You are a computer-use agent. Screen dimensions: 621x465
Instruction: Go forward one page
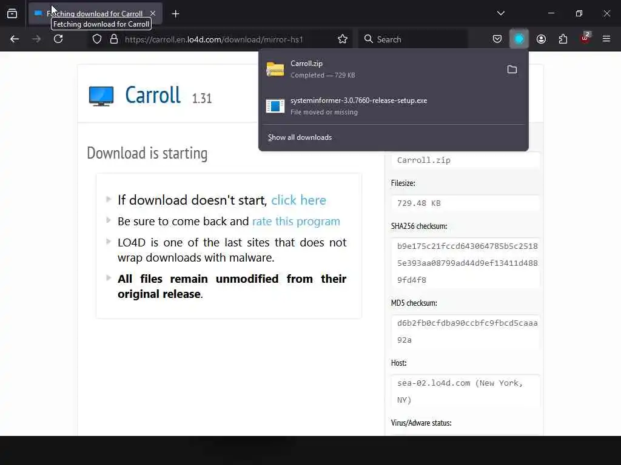36,39
